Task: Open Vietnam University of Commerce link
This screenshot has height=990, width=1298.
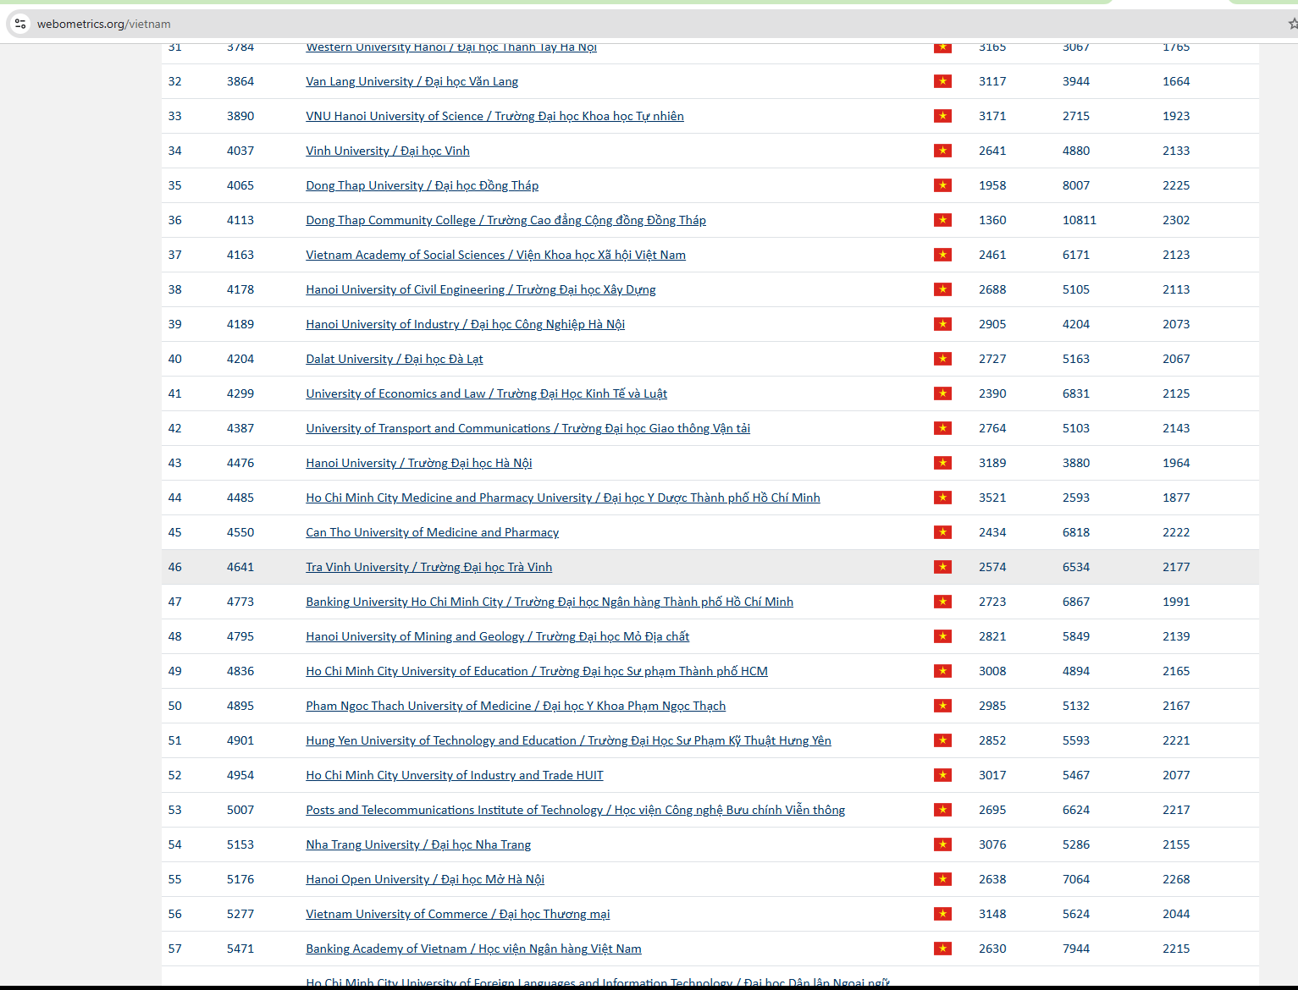Action: tap(457, 914)
